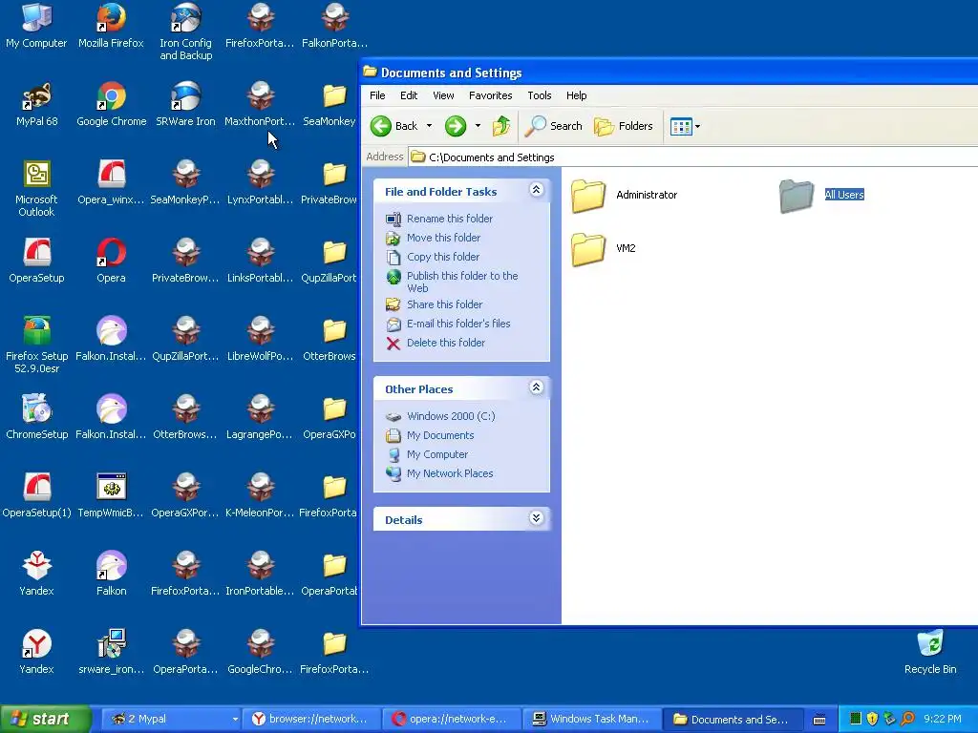Select the All Users folder
This screenshot has height=733, width=978.
pos(822,195)
